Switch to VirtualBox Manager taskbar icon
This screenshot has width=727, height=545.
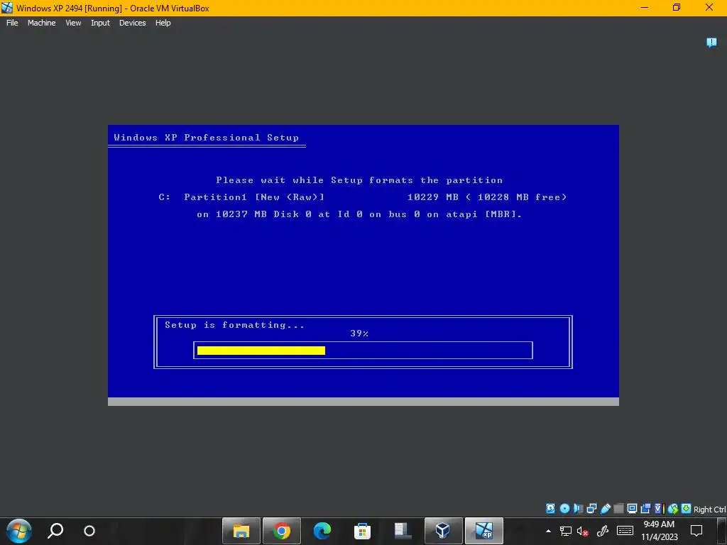[443, 531]
